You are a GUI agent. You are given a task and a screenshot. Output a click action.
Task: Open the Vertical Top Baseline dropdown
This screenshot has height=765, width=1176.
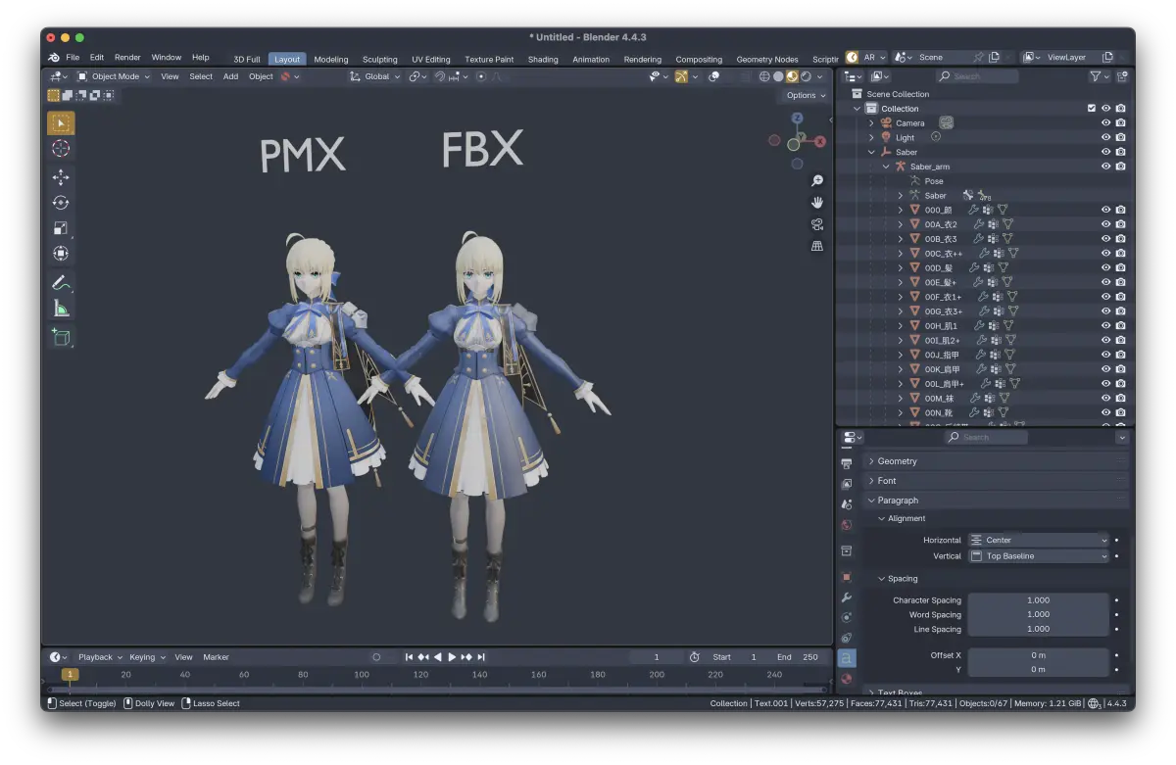tap(1039, 556)
